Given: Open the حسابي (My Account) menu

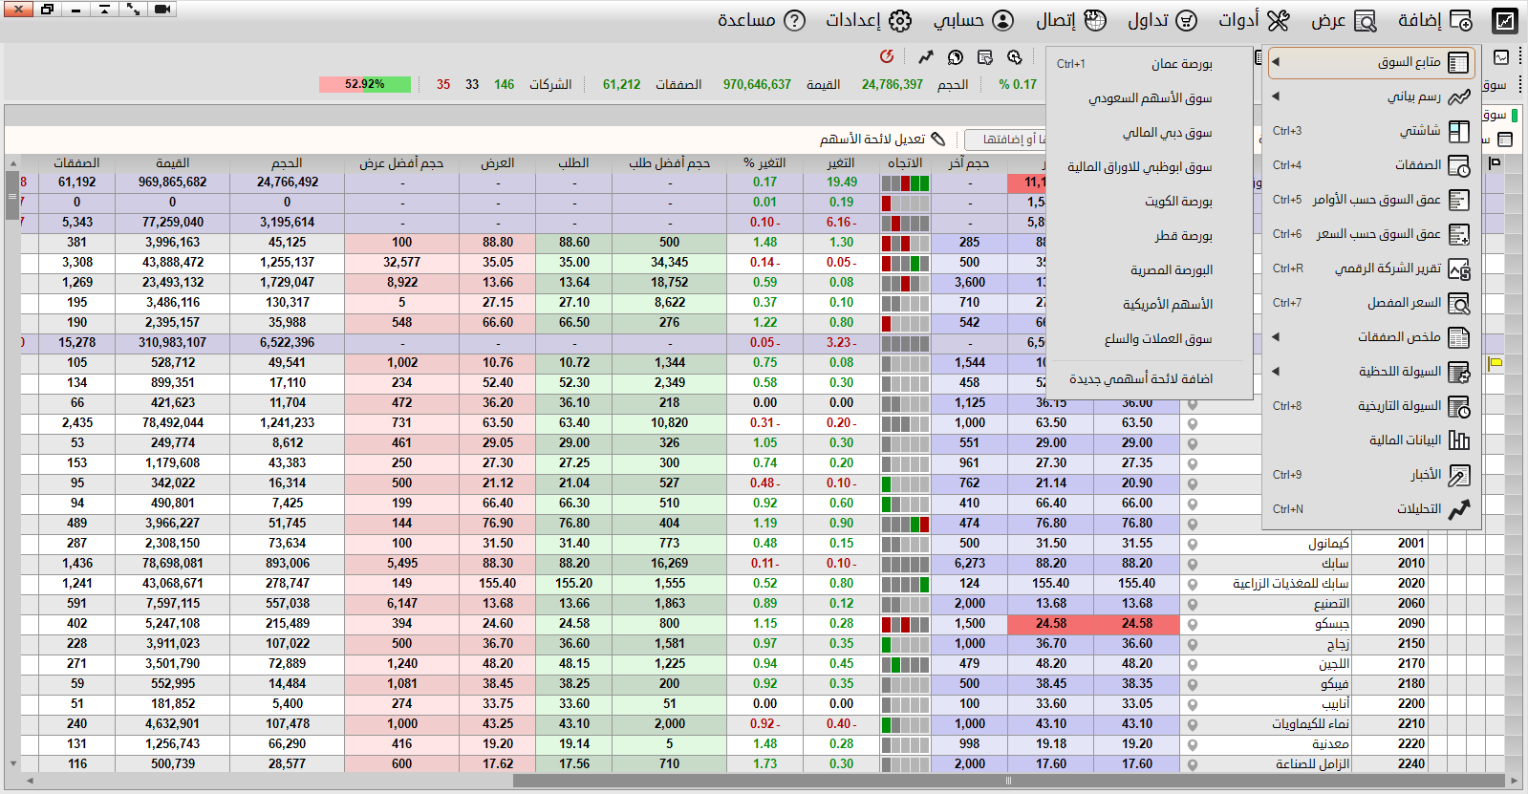Looking at the screenshot, I should (x=974, y=20).
